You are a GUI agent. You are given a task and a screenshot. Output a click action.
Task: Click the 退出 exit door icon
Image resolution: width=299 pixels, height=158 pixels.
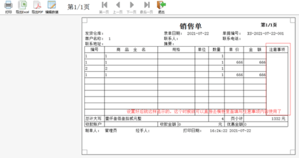pyautogui.click(x=161, y=5)
